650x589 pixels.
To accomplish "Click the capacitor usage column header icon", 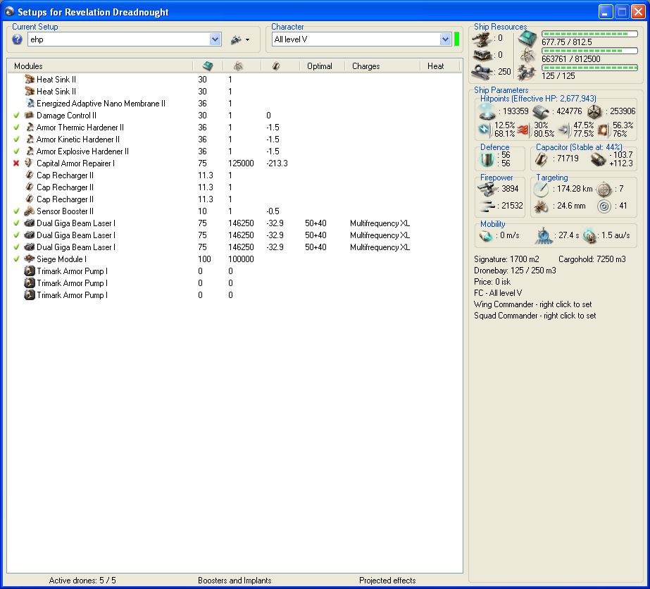I will [x=276, y=66].
